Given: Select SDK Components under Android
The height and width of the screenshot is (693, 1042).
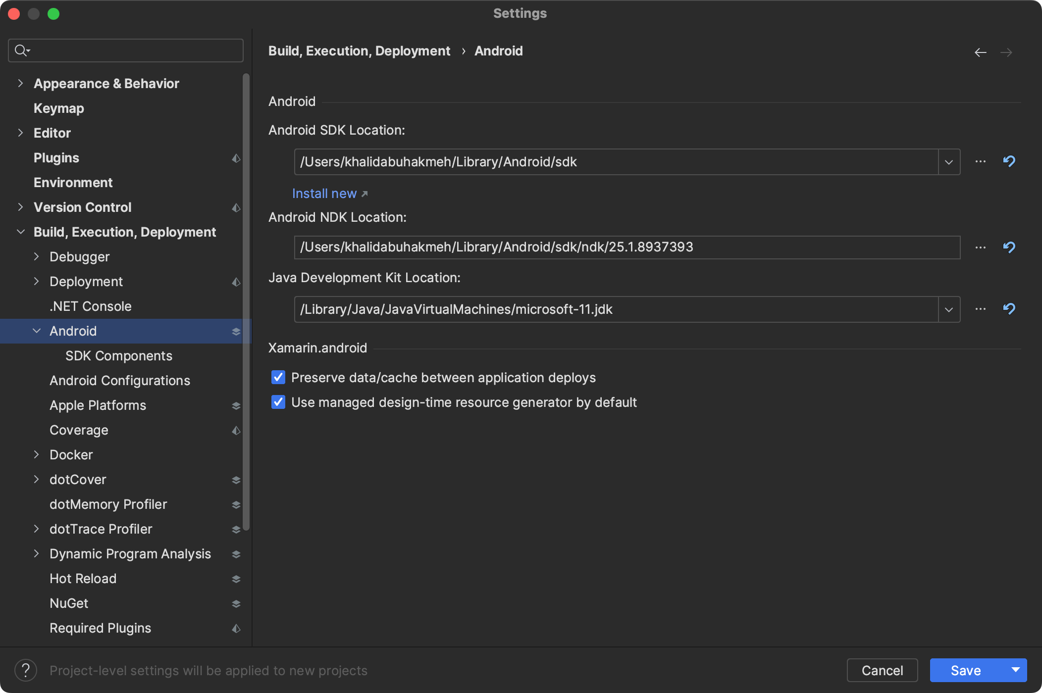Looking at the screenshot, I should tap(119, 356).
